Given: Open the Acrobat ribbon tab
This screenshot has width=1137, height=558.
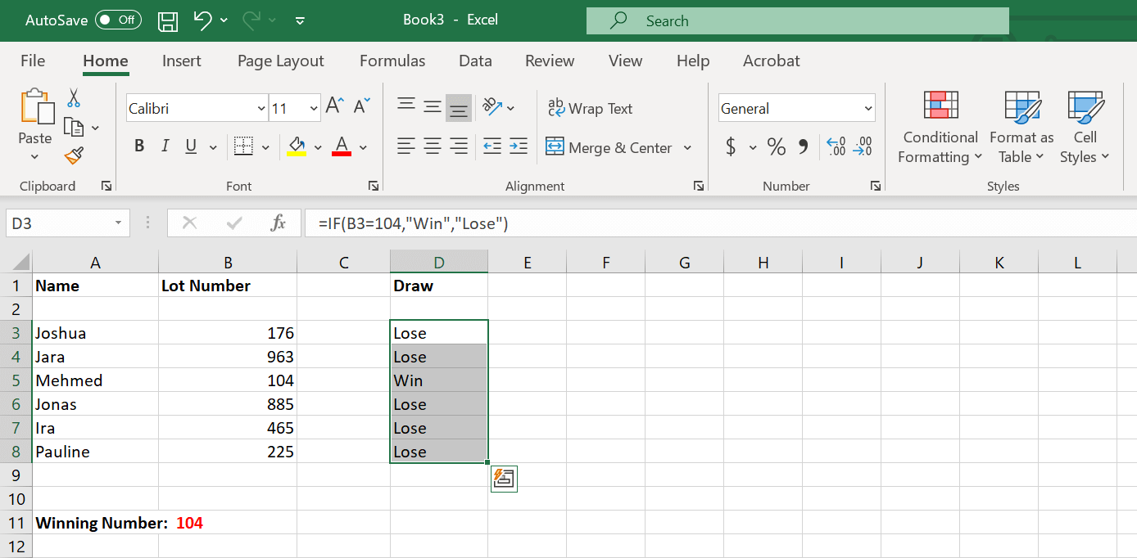Looking at the screenshot, I should (771, 61).
